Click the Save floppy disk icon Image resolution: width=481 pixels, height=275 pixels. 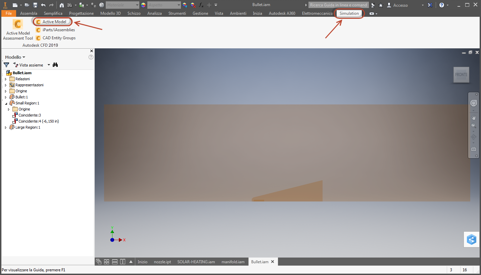tap(35, 5)
